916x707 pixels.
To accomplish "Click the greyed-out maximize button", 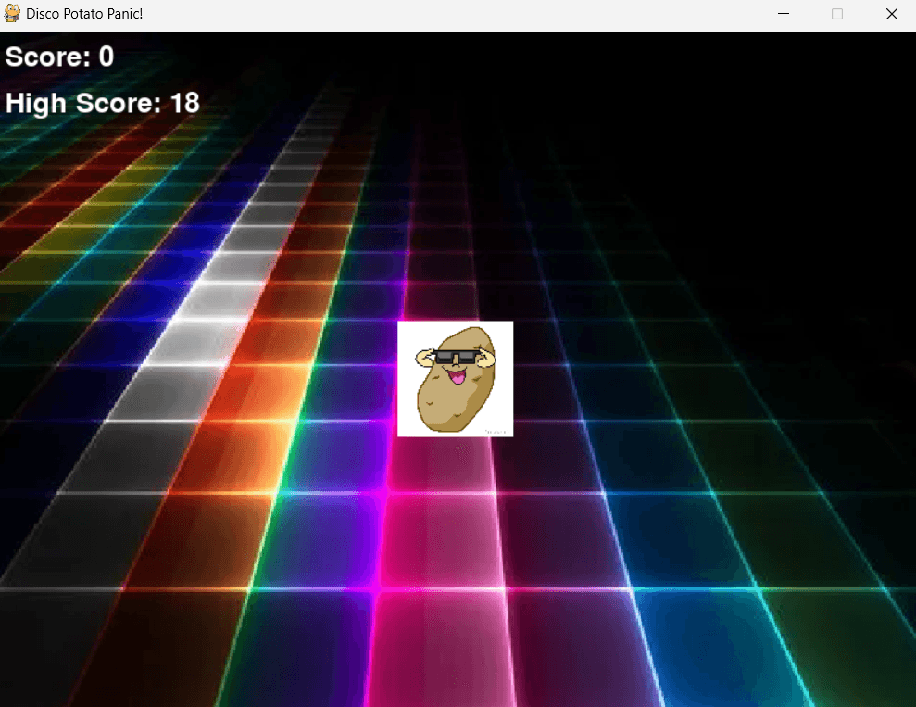I will pyautogui.click(x=837, y=14).
